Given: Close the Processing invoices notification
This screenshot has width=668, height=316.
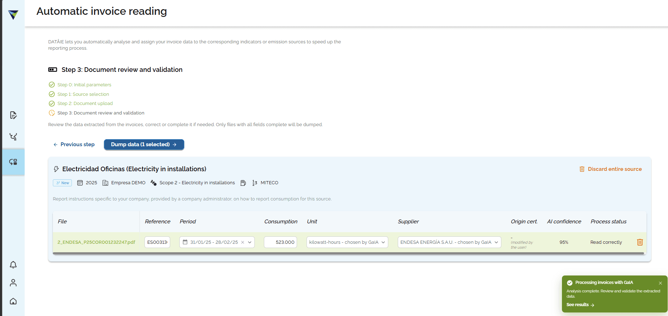Looking at the screenshot, I should pos(661,283).
